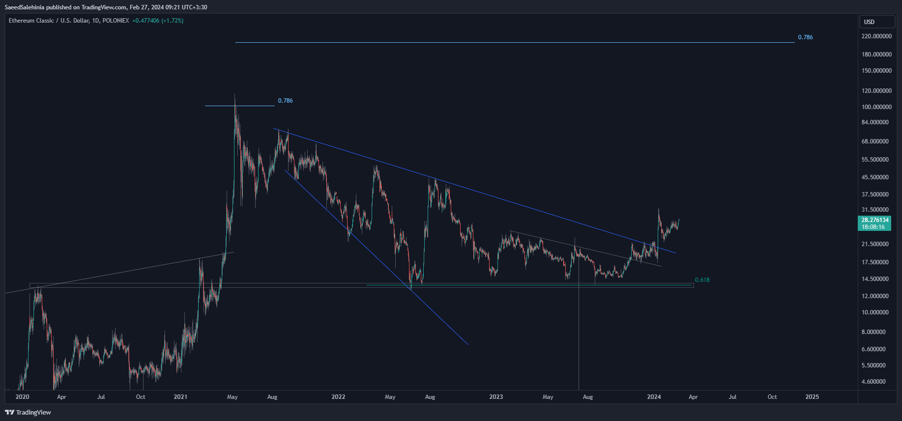Click price axis label 45.500000
The image size is (902, 421).
coord(875,177)
